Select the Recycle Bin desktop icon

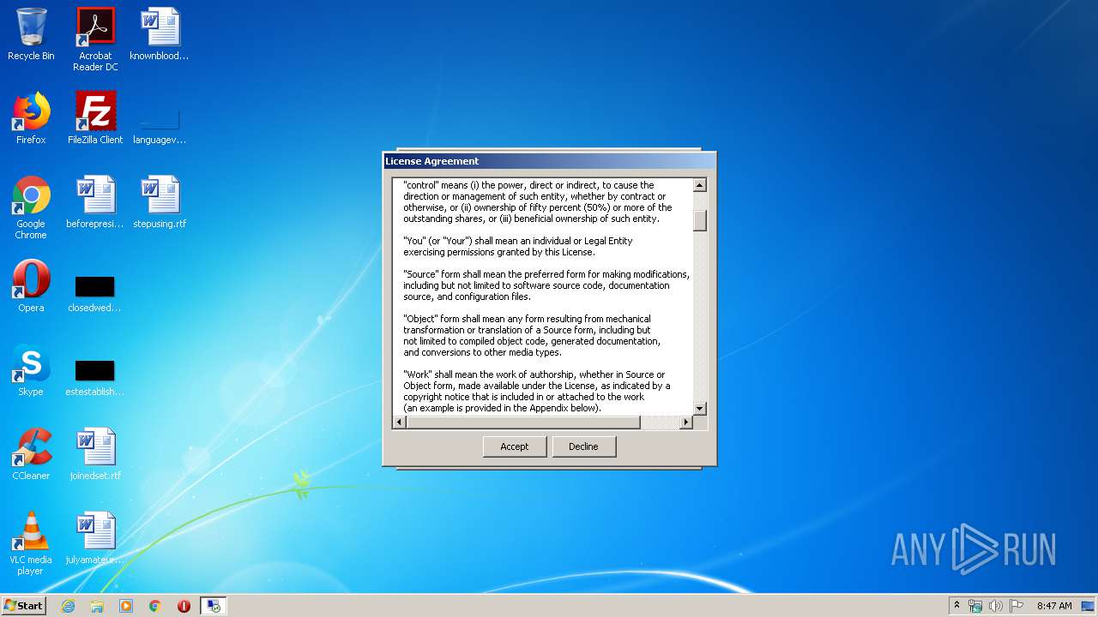click(x=31, y=34)
